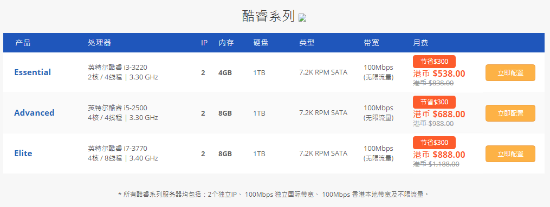Screen dimensions: 550x207
Task: Click the 处理器 column header
Action: tap(99, 43)
